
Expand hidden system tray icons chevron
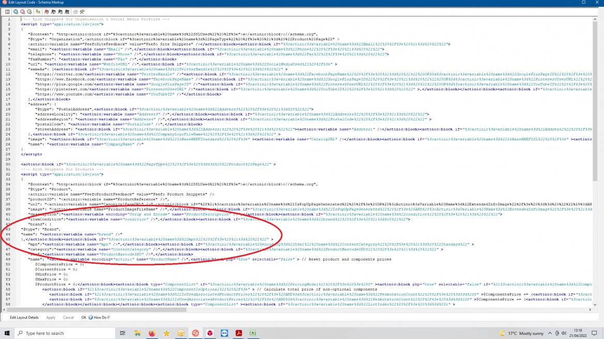click(550, 333)
